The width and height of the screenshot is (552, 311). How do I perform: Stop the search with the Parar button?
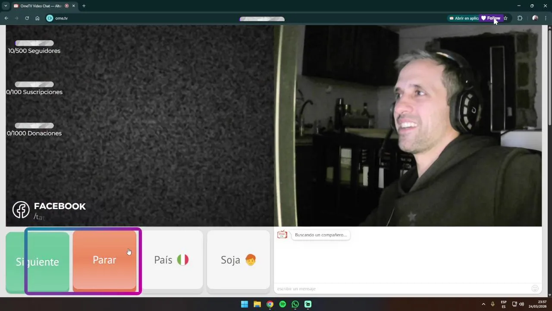pos(104,260)
